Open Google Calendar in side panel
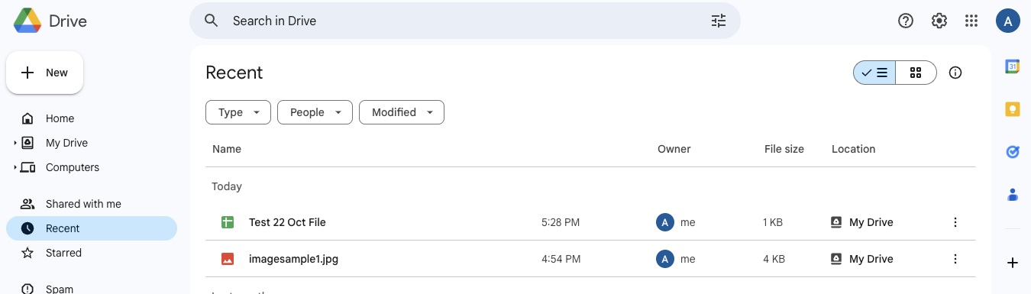This screenshot has width=1031, height=294. tap(1013, 66)
